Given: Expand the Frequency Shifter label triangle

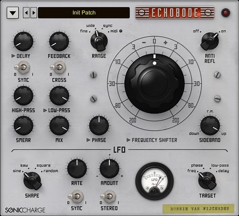Looking at the screenshot, I should (x=128, y=140).
